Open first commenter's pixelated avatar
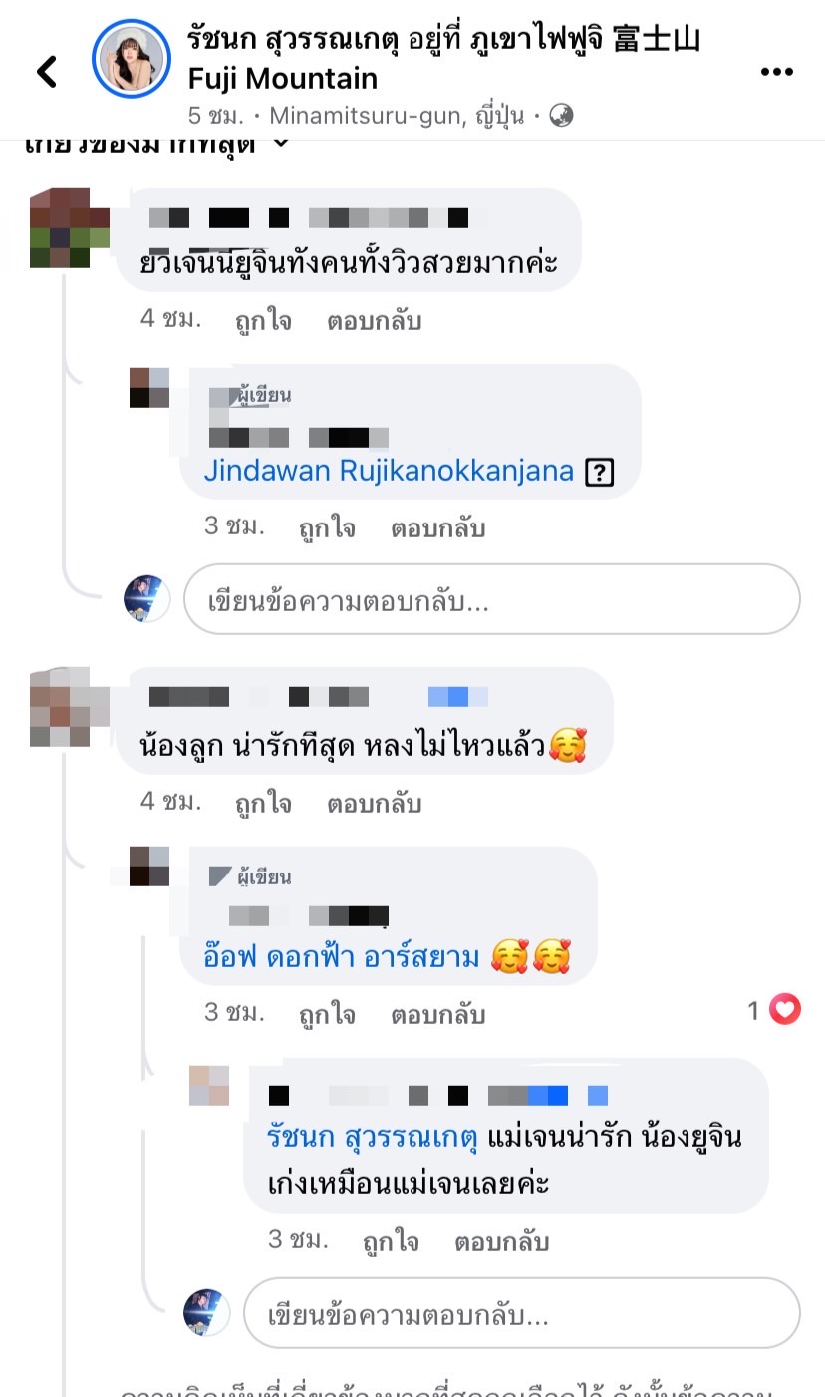Viewport: 825px width, 1397px height. (x=70, y=228)
